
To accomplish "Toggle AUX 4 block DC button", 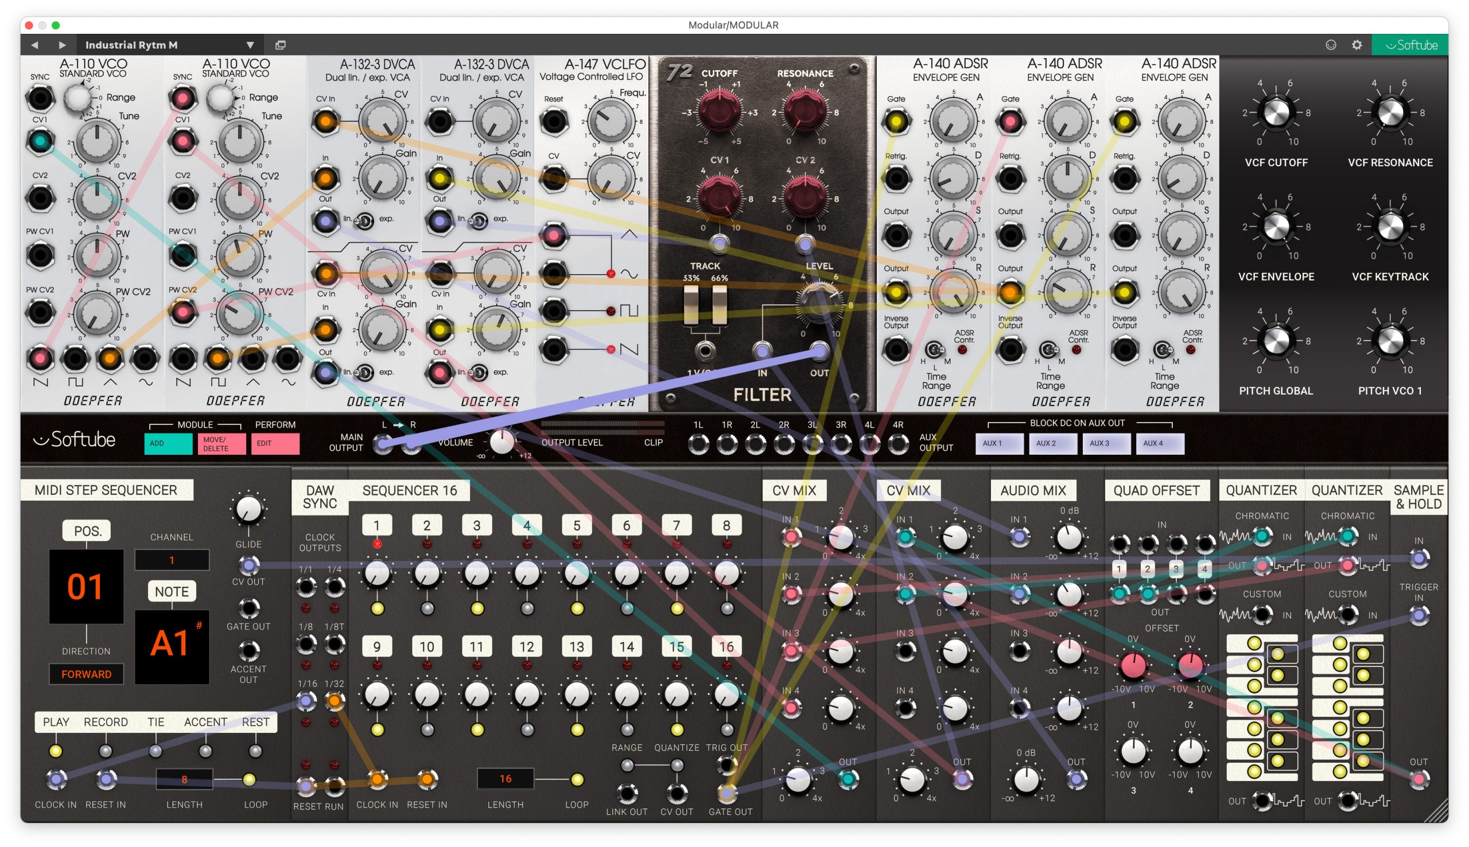I will [1160, 443].
